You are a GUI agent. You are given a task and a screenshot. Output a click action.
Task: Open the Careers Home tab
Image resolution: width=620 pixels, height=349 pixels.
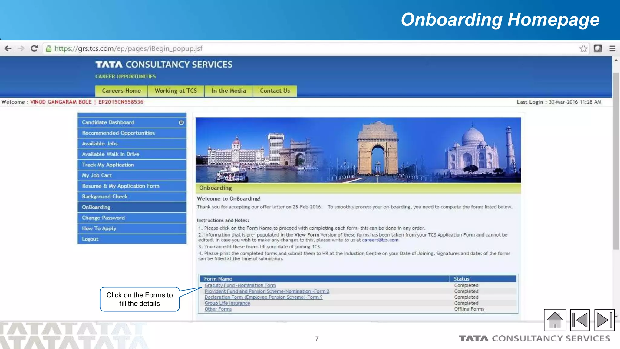tap(121, 91)
